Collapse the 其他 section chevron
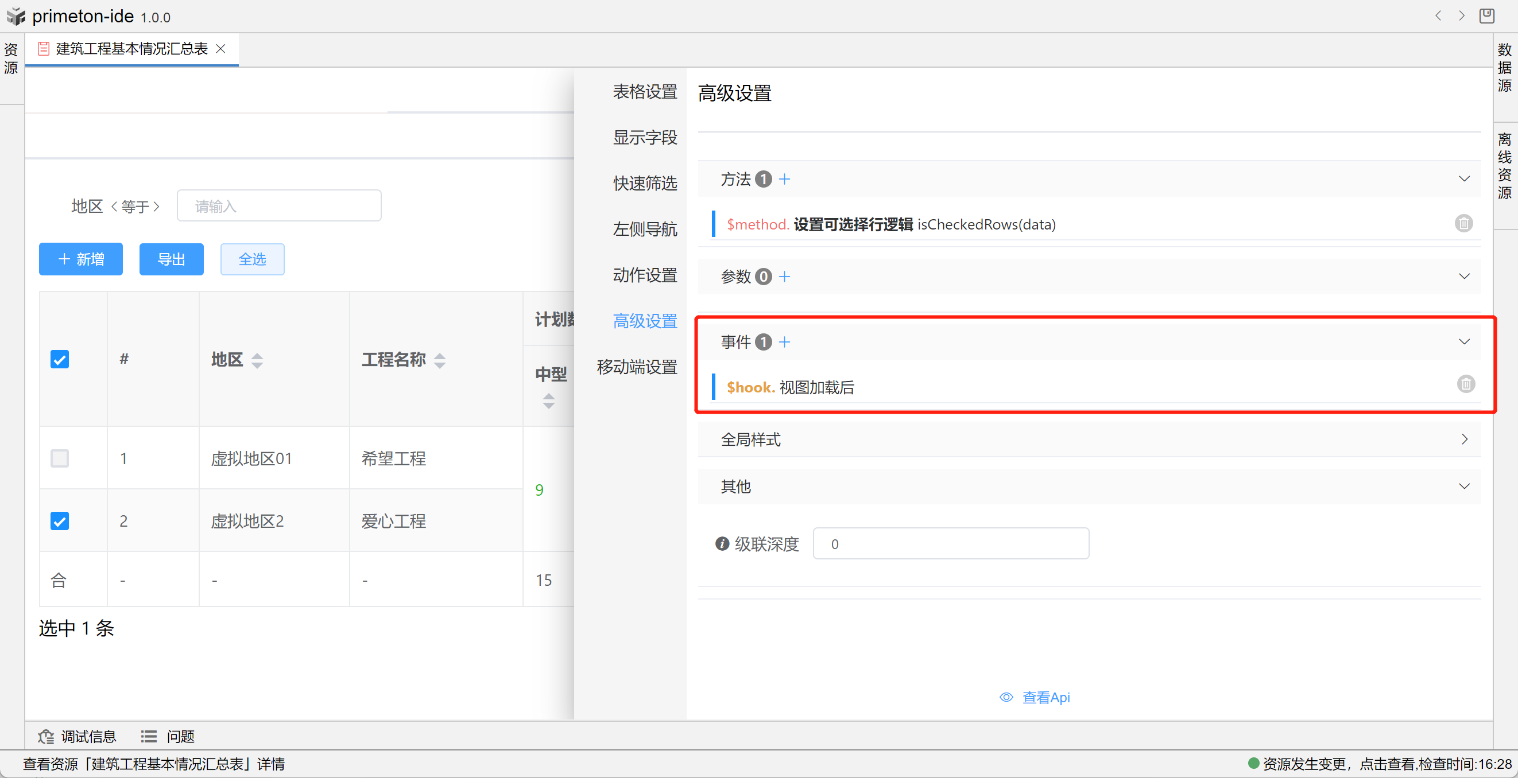 click(1464, 487)
